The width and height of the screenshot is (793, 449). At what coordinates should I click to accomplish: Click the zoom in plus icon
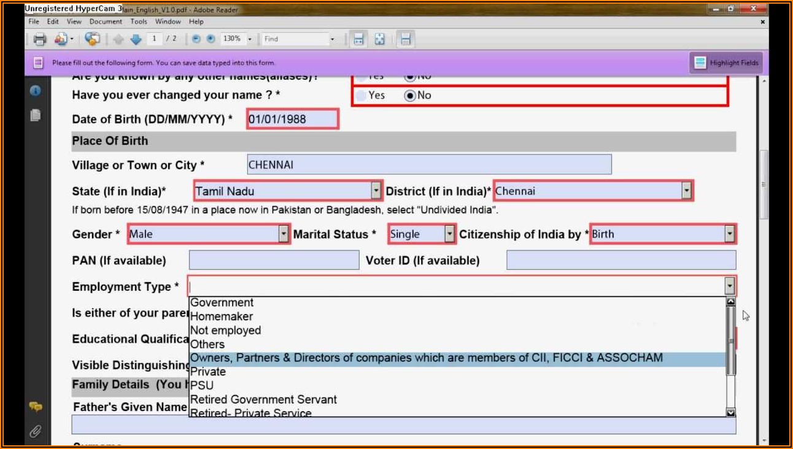211,39
